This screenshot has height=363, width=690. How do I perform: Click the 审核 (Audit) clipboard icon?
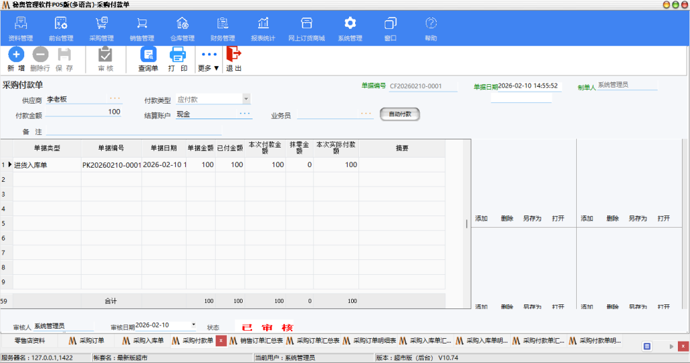tap(105, 55)
